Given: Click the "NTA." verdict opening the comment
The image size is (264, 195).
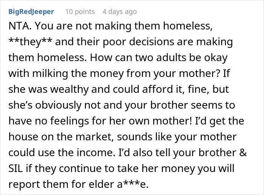Looking at the screenshot, I should [x=20, y=26].
